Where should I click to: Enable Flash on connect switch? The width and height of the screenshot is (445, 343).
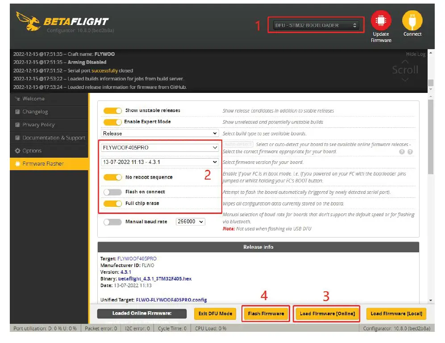[112, 192]
